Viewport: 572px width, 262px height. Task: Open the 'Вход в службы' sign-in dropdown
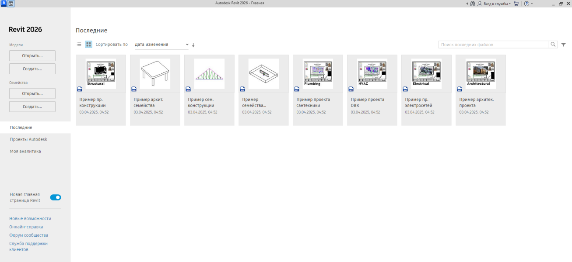[x=495, y=3]
